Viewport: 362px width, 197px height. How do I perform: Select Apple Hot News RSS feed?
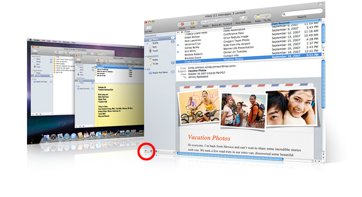(x=160, y=73)
